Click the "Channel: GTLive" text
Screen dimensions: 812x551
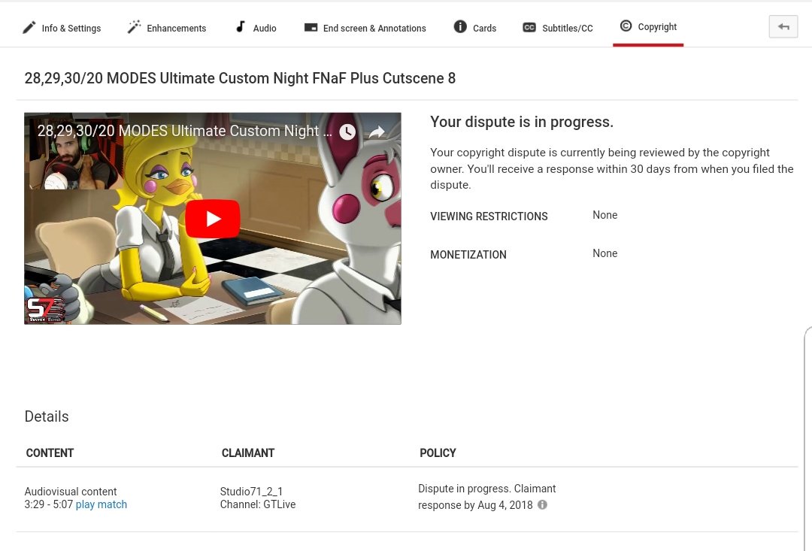(x=258, y=504)
